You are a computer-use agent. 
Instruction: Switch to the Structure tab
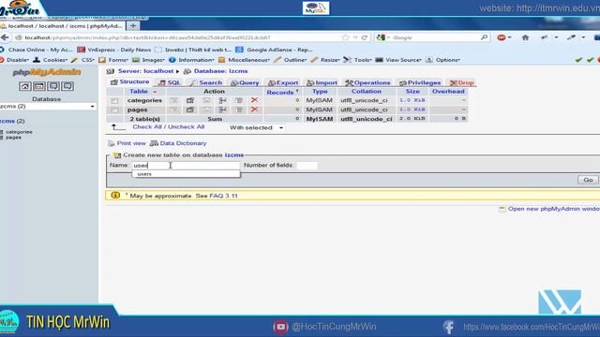click(x=130, y=82)
